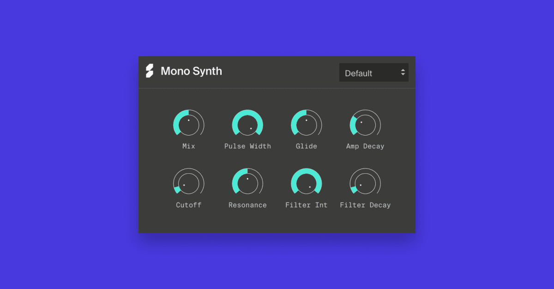Viewport: 554px width, 289px height.
Task: Click the Mono Synth title text
Action: pos(192,71)
